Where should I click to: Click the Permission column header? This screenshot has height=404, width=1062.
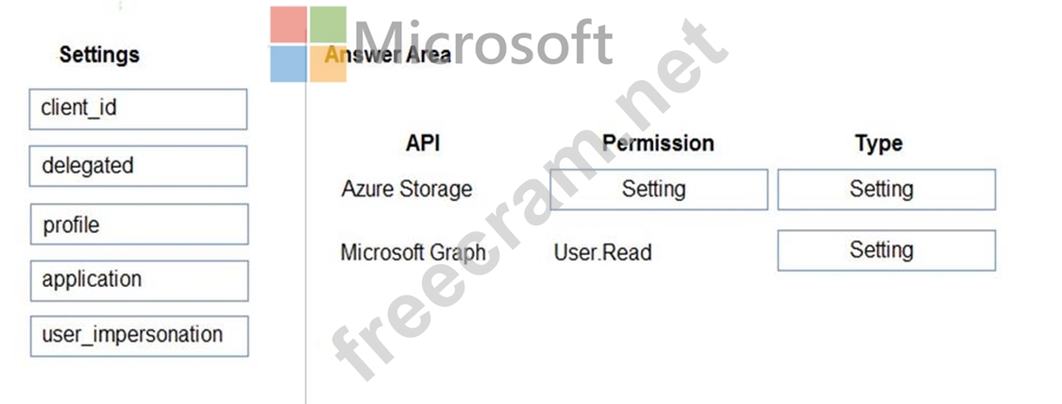point(658,143)
